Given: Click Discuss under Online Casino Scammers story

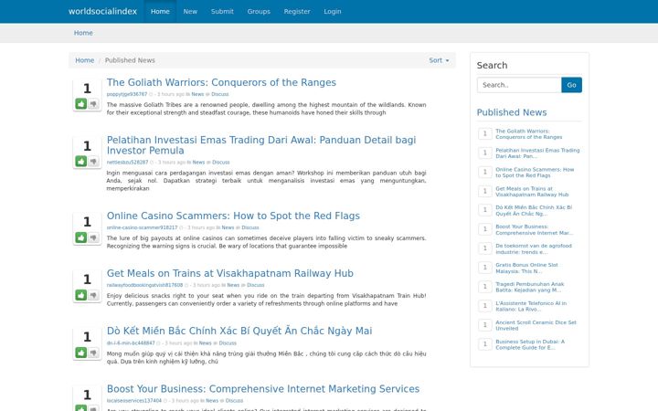Looking at the screenshot, I should (250, 227).
